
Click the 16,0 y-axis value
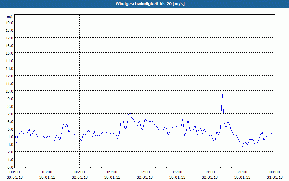coord(10,46)
